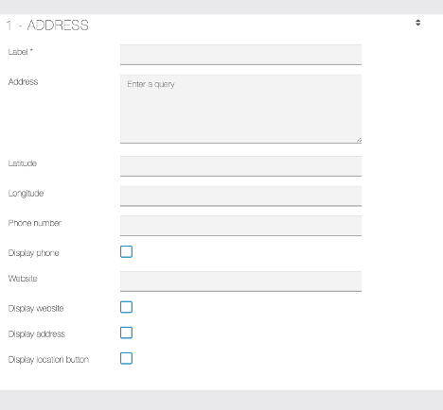The width and height of the screenshot is (443, 410).
Task: Click the Label text field
Action: 240,55
